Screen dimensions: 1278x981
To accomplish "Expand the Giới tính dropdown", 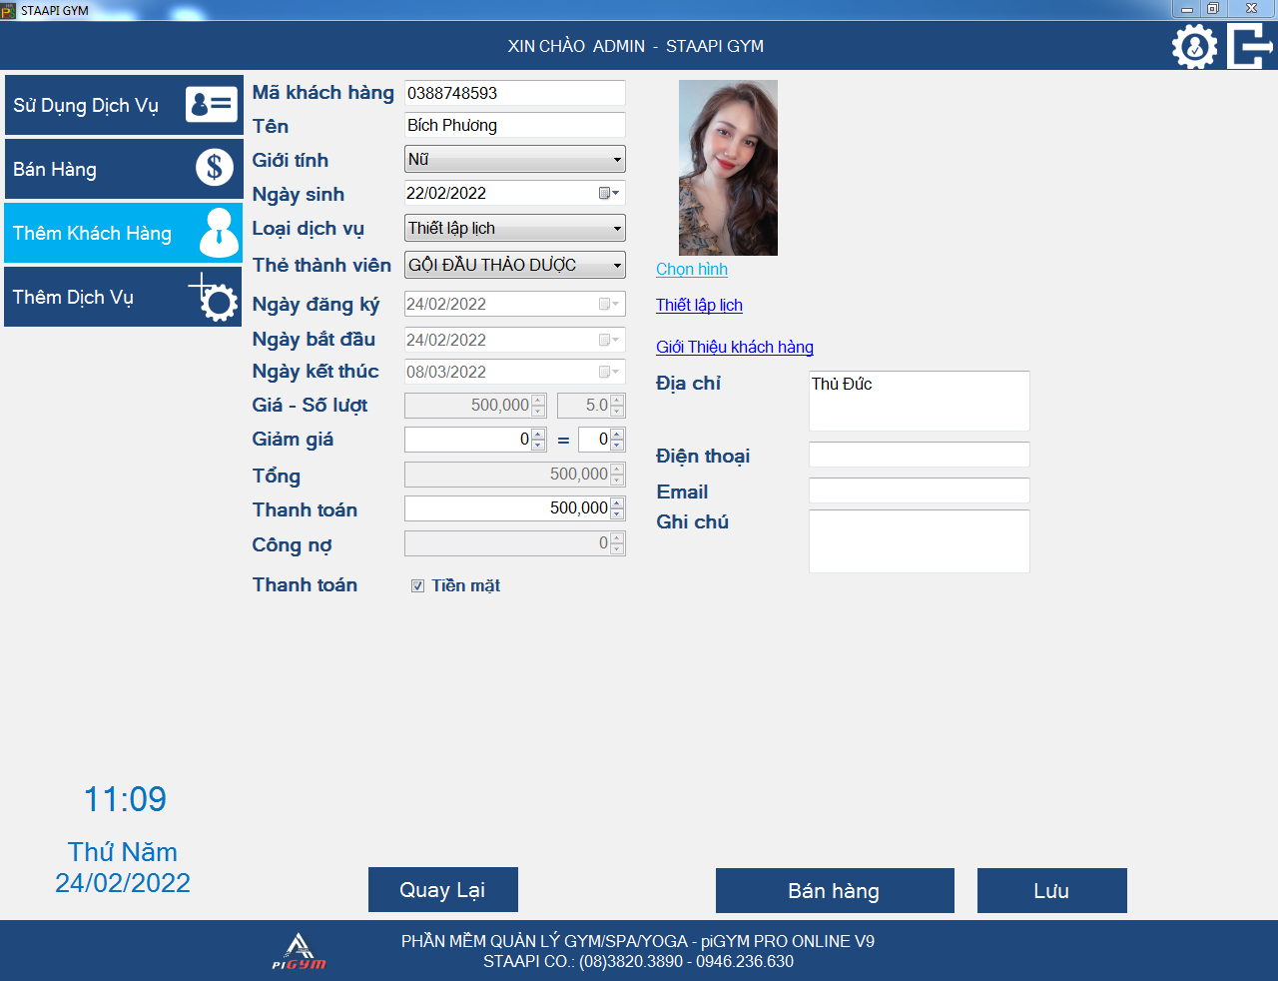I will tap(617, 160).
